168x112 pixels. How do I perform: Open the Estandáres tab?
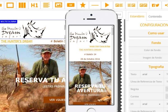(137, 17)
